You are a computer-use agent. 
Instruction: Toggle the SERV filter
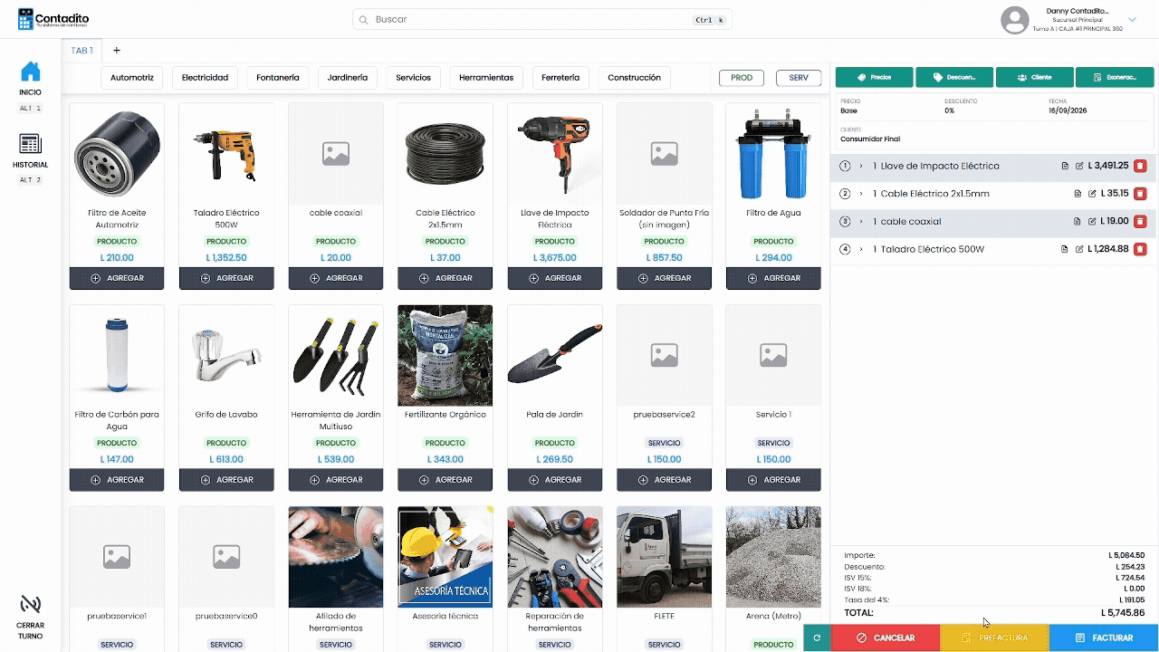(x=799, y=78)
